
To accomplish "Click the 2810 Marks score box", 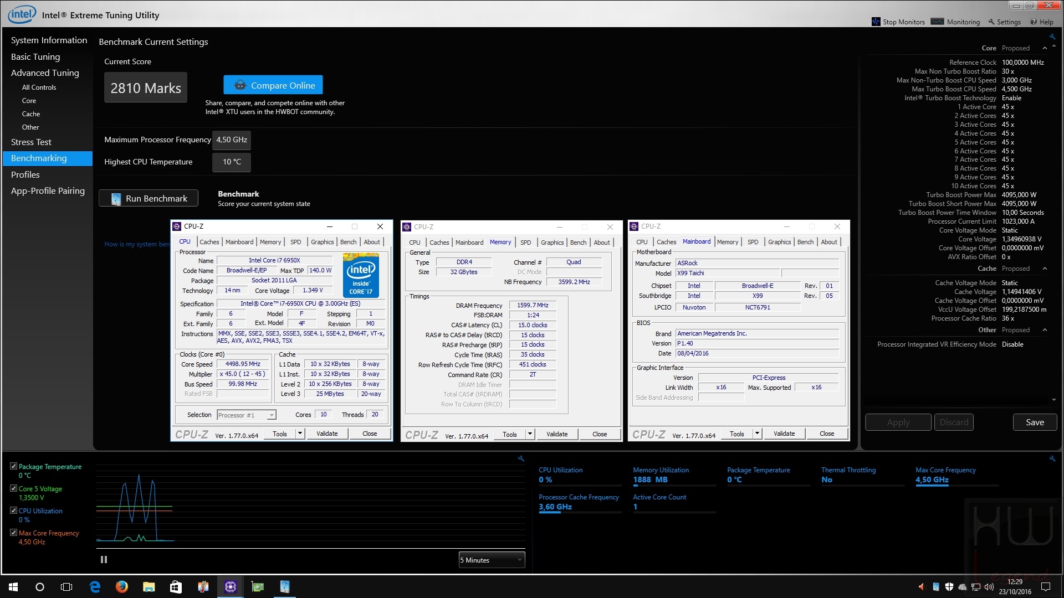I will pos(146,87).
